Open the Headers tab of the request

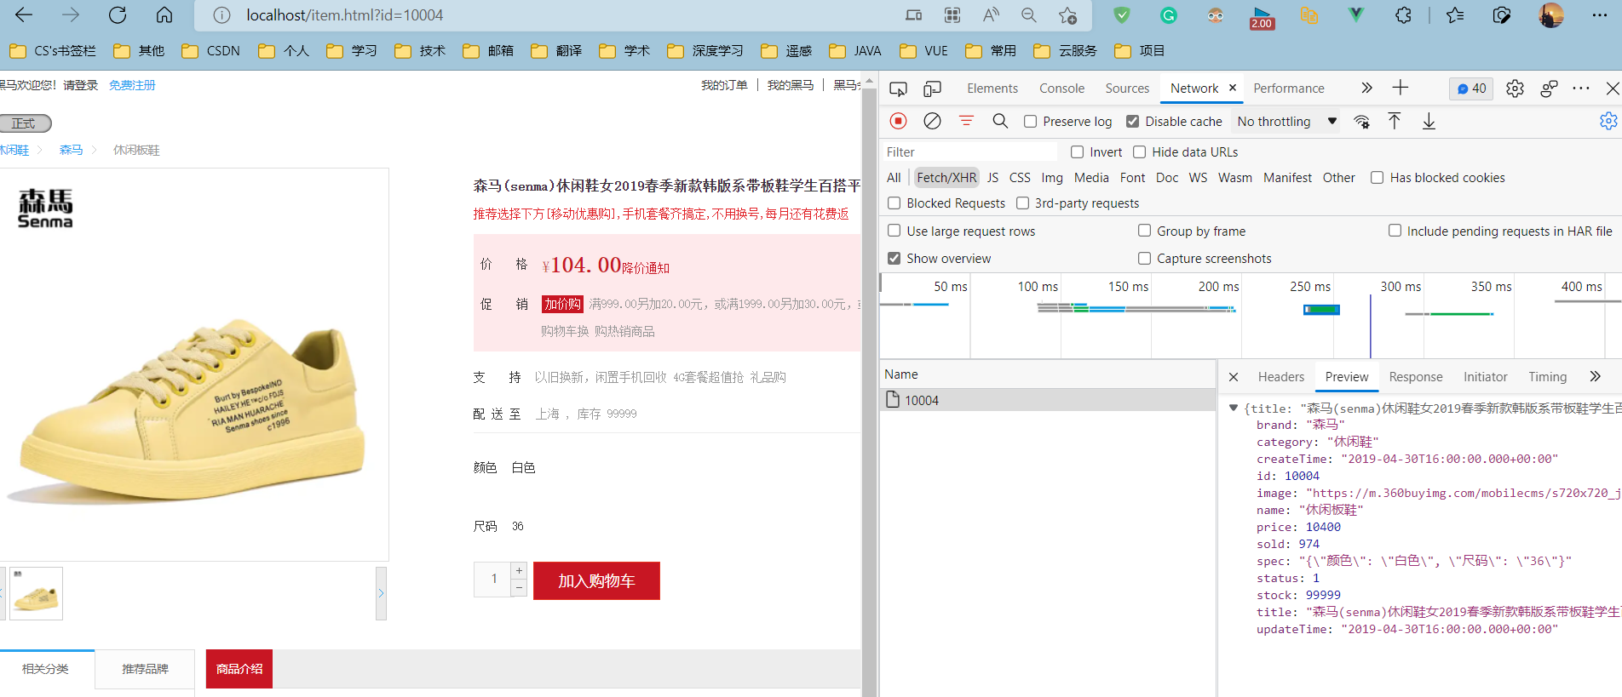[1280, 377]
